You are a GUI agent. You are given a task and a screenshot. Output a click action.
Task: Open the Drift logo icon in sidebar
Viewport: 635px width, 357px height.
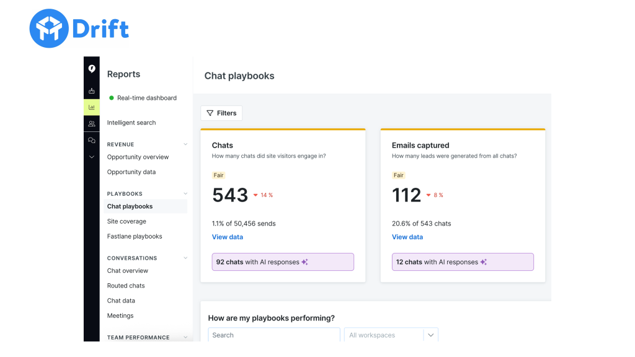pos(91,69)
